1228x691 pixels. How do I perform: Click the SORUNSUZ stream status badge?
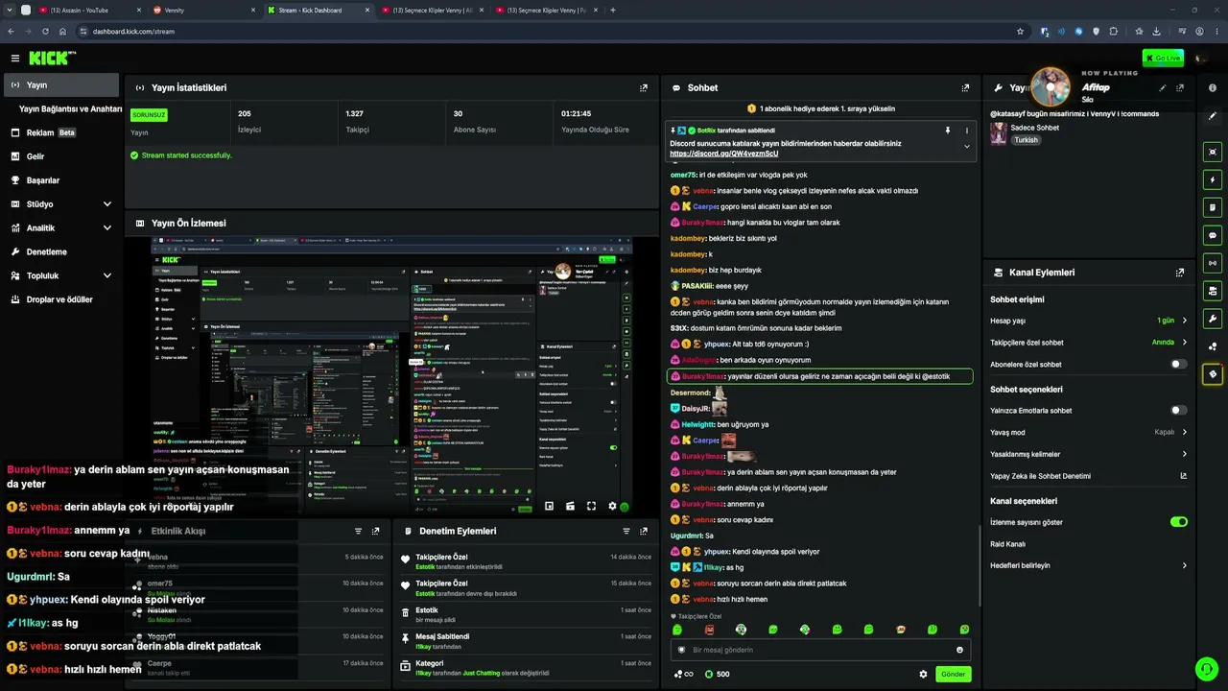click(x=149, y=114)
